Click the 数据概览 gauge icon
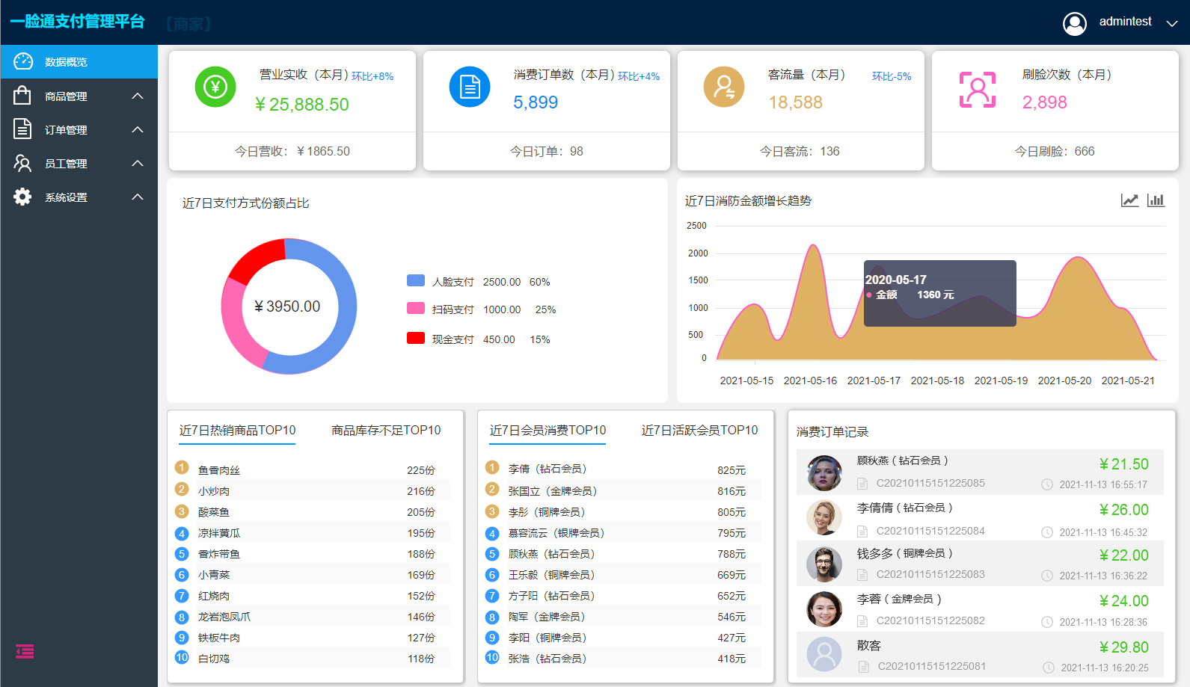 click(x=23, y=61)
